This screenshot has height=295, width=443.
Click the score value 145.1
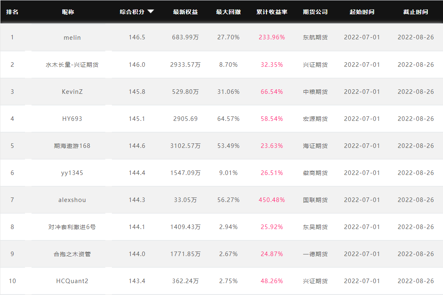click(137, 119)
